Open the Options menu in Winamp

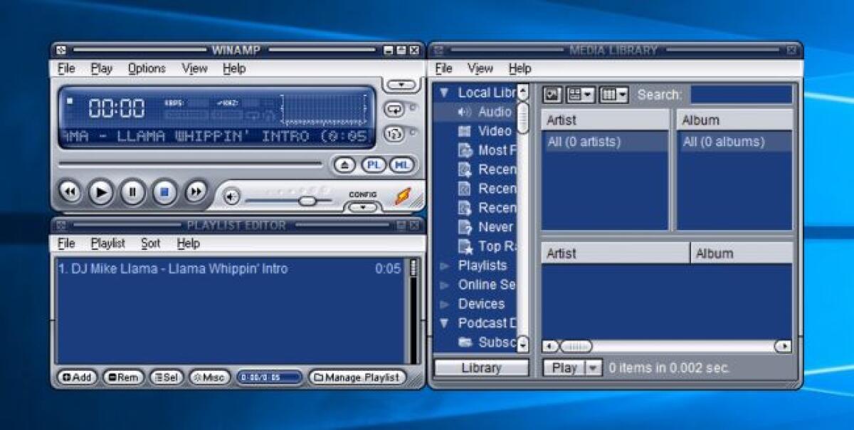tap(146, 68)
